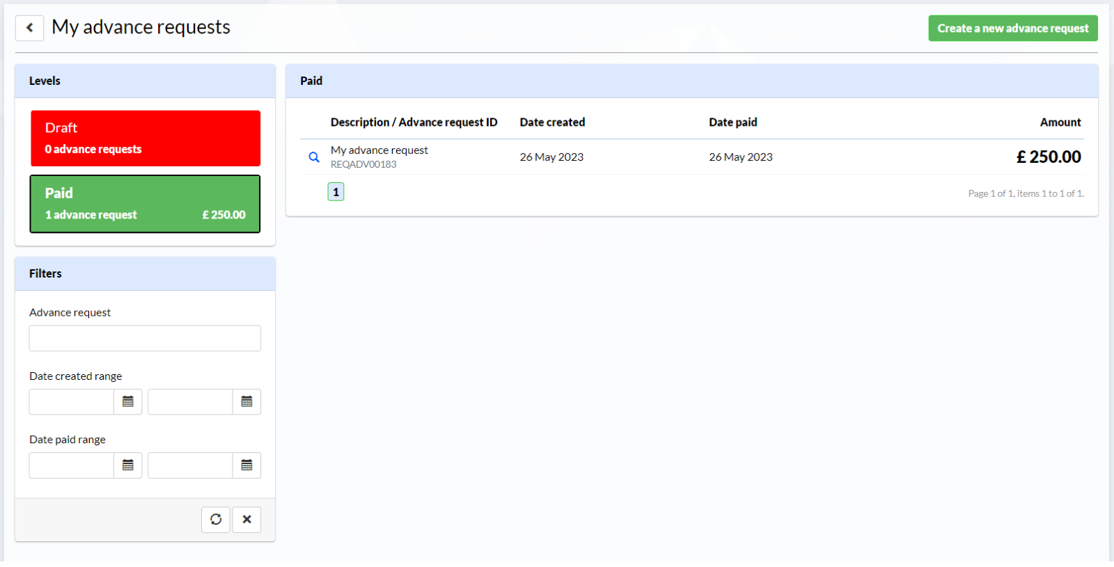Click the Date created range start field

[72, 402]
